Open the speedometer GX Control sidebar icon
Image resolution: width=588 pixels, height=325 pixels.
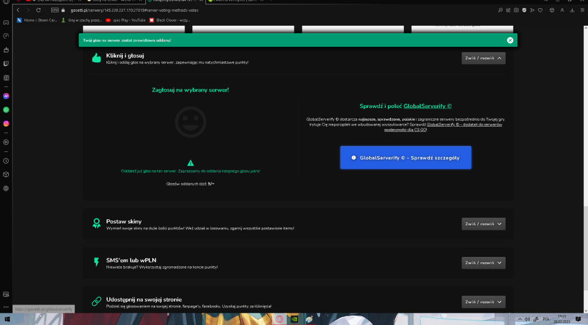point(6,36)
